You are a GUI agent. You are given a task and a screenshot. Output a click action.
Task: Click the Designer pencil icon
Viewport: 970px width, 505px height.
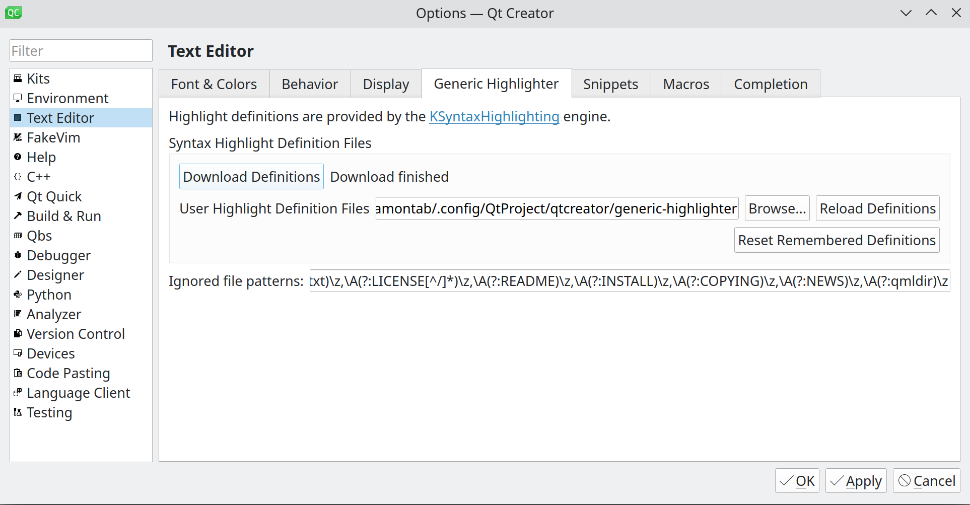(x=18, y=275)
